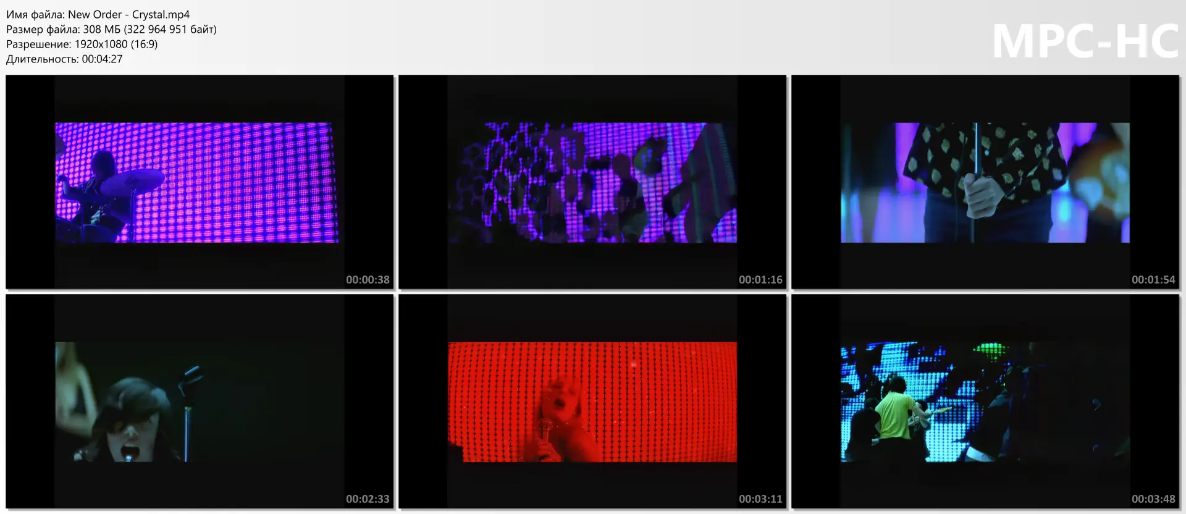Open the red thumbnail at 00:03:11
Screen dimensions: 1186x514
click(x=592, y=402)
